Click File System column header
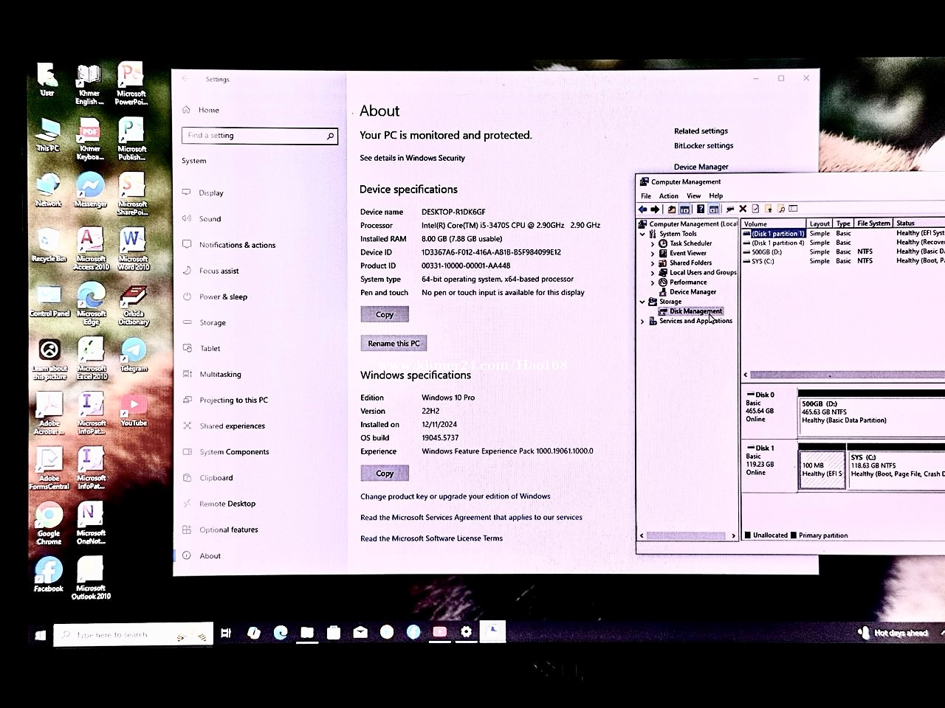 [873, 223]
